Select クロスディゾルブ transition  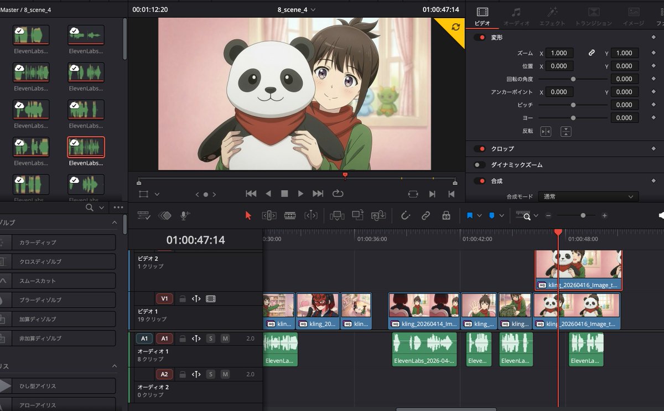pyautogui.click(x=58, y=262)
